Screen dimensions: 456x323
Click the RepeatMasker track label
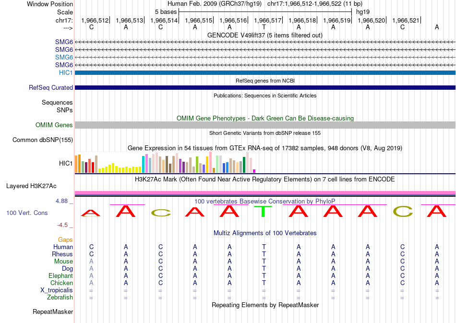53,311
